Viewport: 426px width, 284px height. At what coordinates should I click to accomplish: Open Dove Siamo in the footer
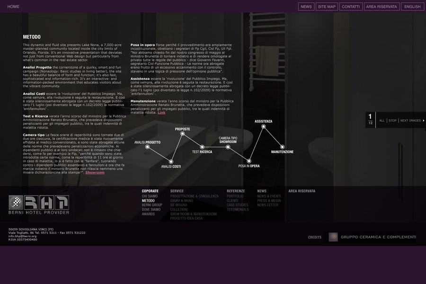click(151, 210)
